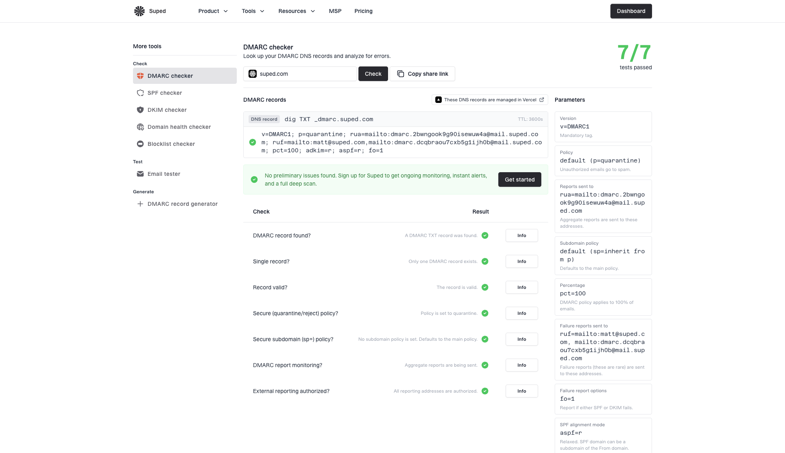Open Info for DMARC record found

[522, 235]
